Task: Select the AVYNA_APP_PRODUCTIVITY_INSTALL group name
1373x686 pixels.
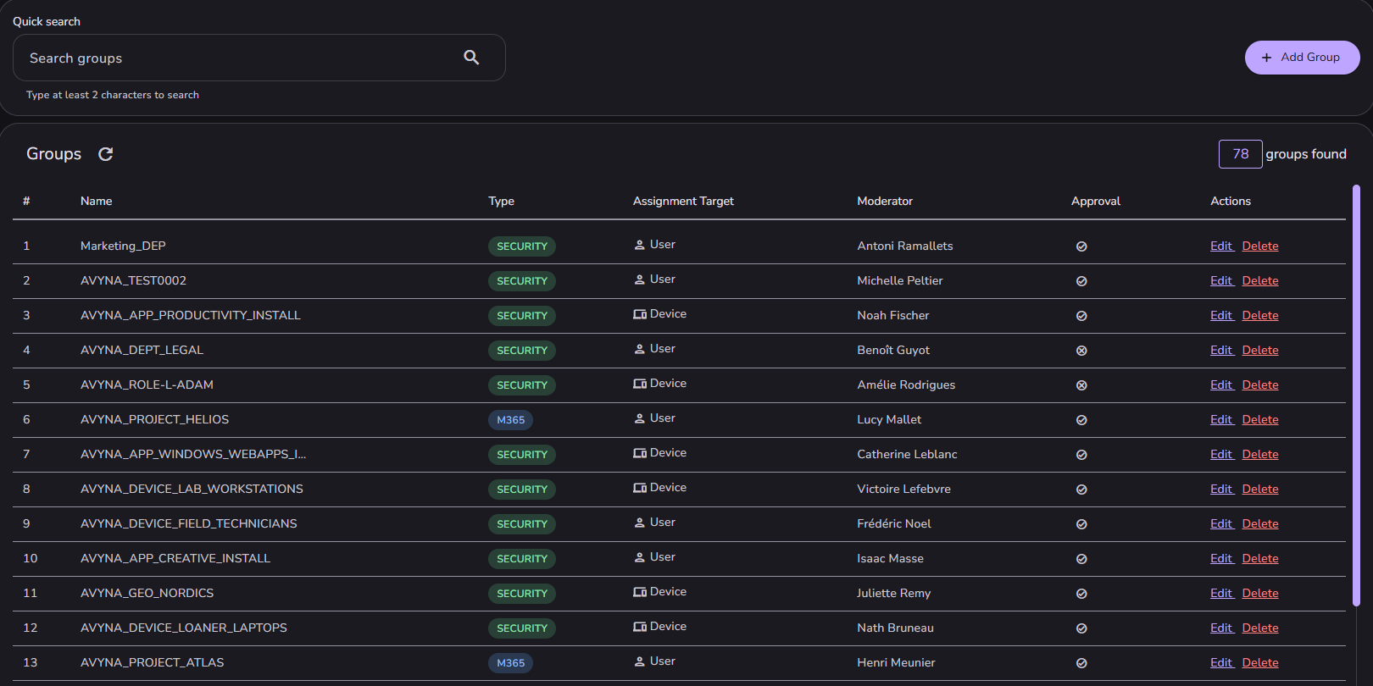Action: point(191,315)
